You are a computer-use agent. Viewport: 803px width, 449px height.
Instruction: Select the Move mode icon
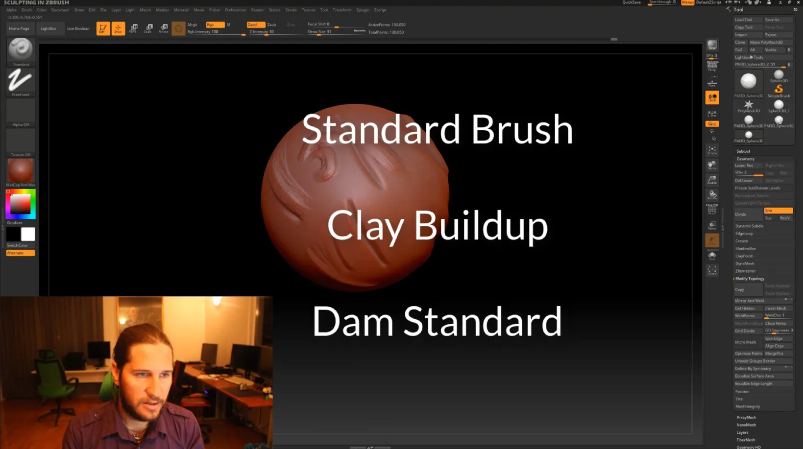click(133, 28)
